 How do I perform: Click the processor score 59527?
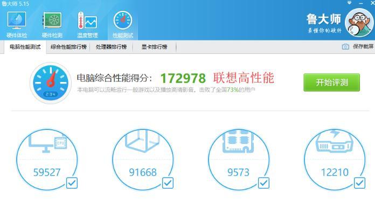[47, 173]
